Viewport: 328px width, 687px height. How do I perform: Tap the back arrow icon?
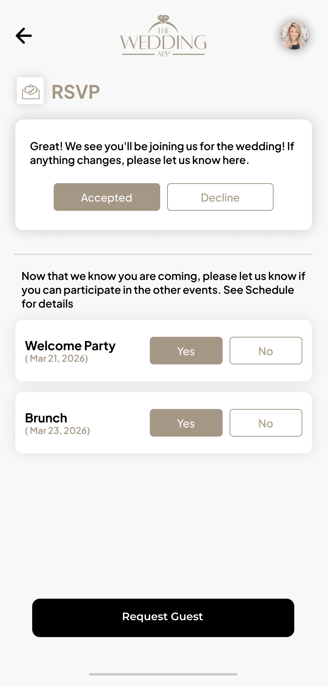24,36
